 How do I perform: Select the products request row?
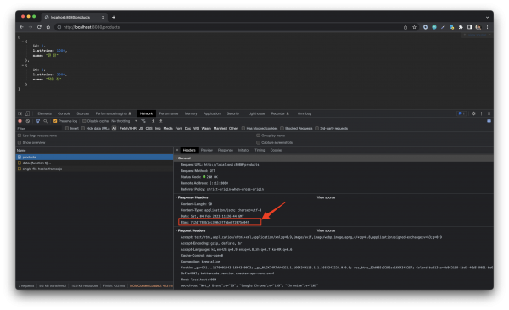[95, 157]
